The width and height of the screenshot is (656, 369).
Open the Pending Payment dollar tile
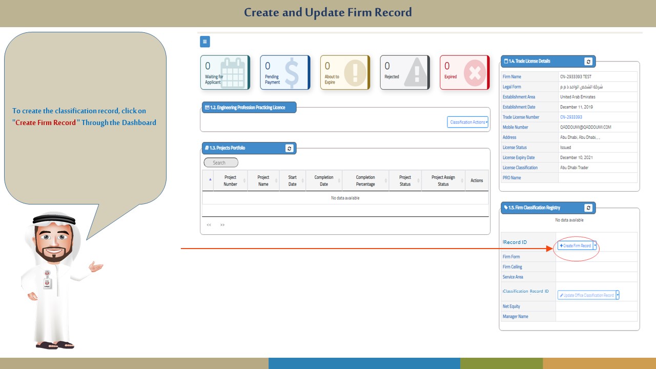tap(284, 73)
